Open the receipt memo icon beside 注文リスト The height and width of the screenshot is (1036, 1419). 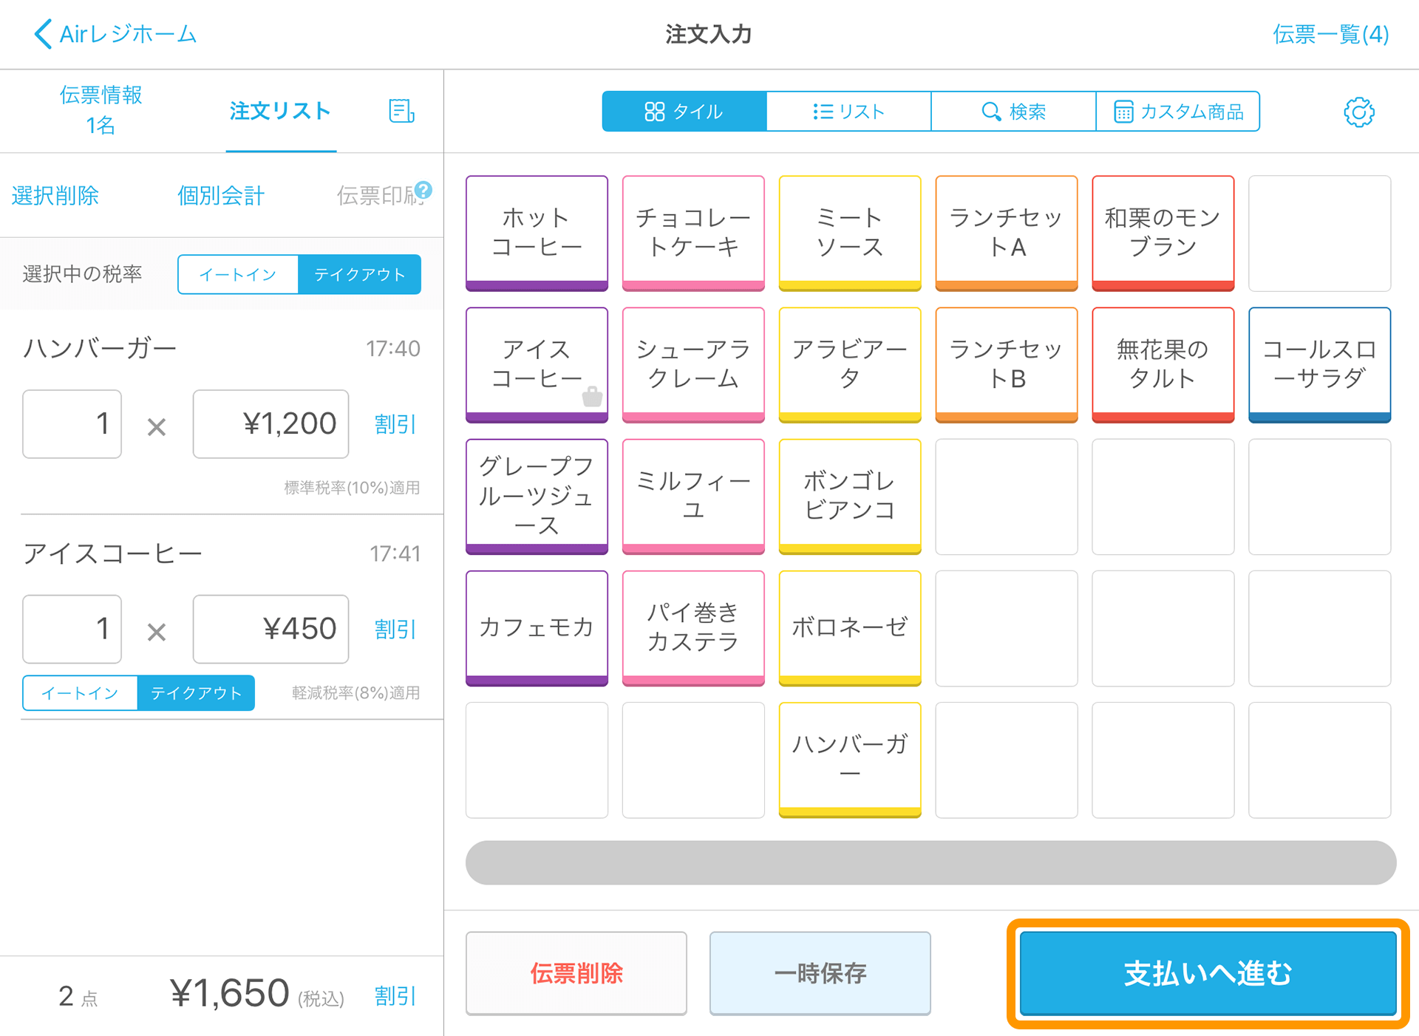click(401, 111)
